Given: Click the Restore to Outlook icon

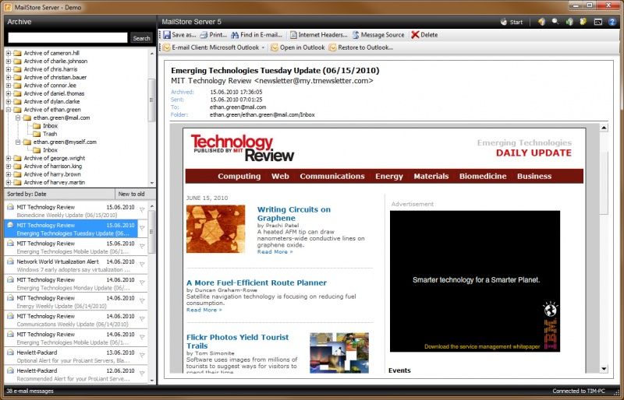Looking at the screenshot, I should [332, 47].
